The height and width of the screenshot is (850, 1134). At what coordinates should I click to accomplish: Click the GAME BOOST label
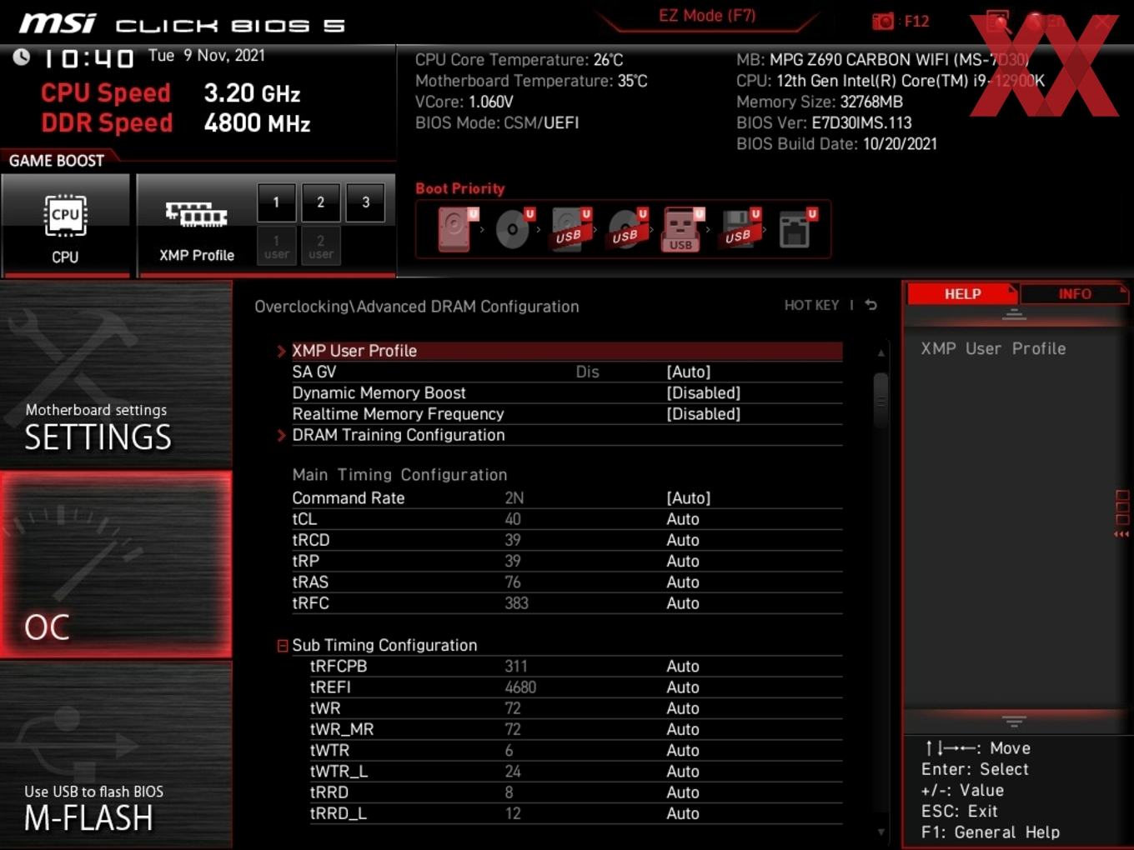coord(57,161)
